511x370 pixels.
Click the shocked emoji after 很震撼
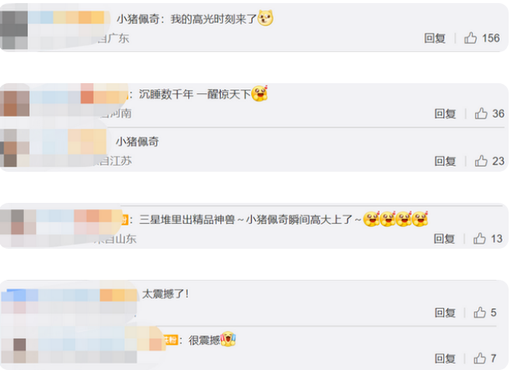(228, 339)
